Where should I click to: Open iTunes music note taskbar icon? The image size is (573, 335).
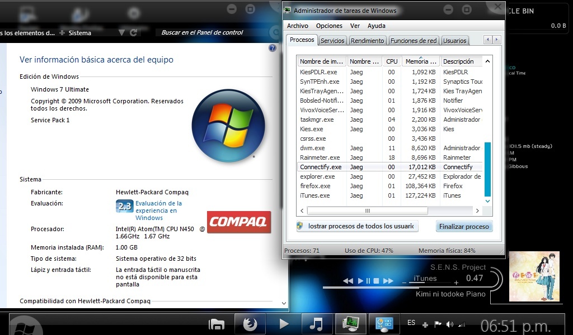pos(317,323)
